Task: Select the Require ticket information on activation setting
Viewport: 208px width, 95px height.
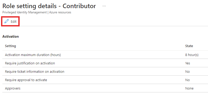Action: 35,72
